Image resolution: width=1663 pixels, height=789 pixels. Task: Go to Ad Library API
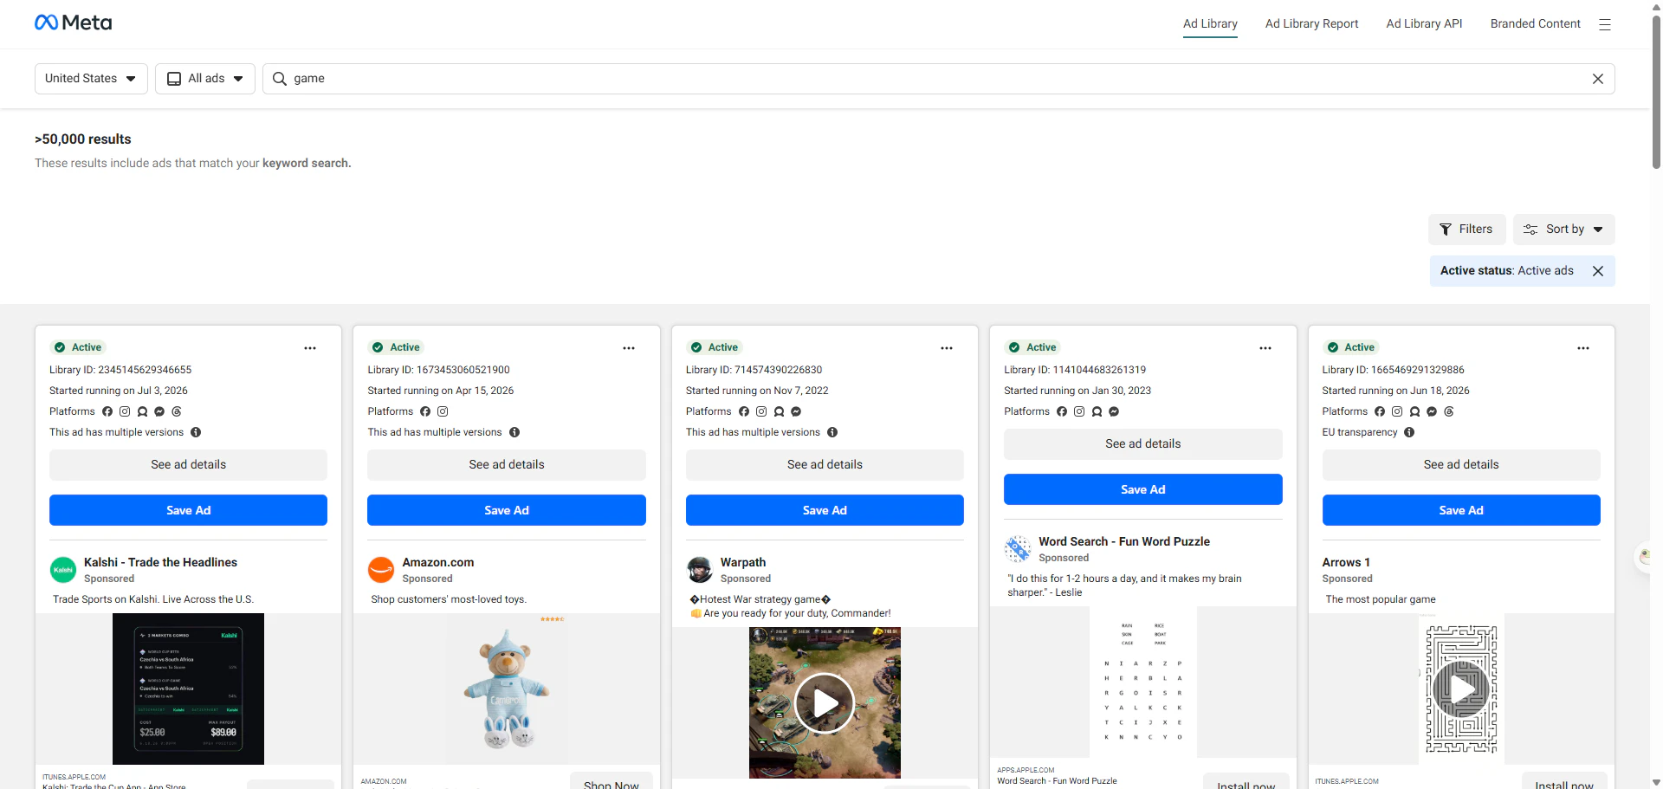click(x=1424, y=23)
